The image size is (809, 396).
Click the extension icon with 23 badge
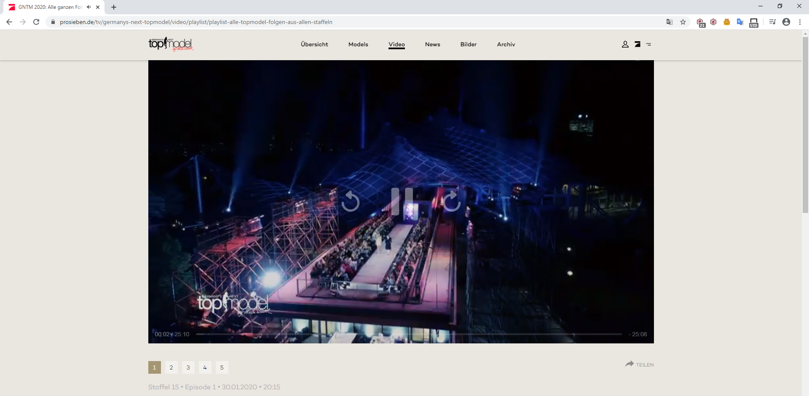click(x=700, y=22)
